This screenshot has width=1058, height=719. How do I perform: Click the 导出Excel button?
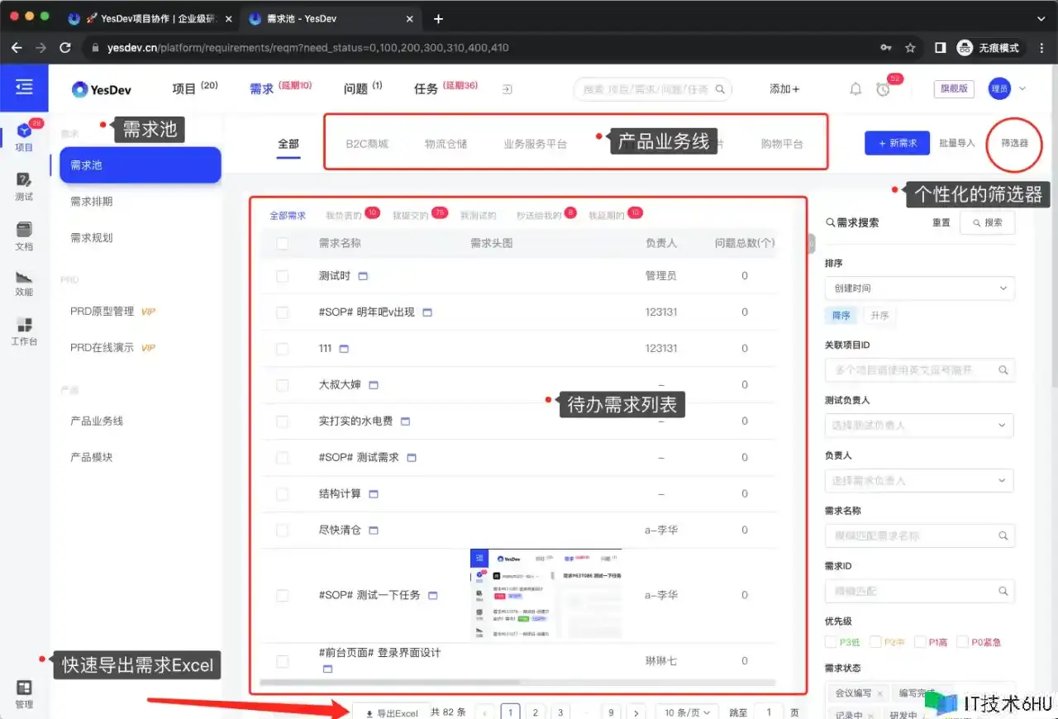(392, 712)
